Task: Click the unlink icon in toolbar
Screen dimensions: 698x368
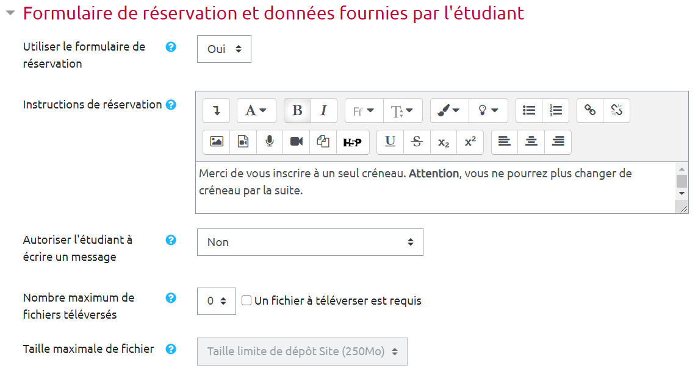Action: click(x=616, y=110)
